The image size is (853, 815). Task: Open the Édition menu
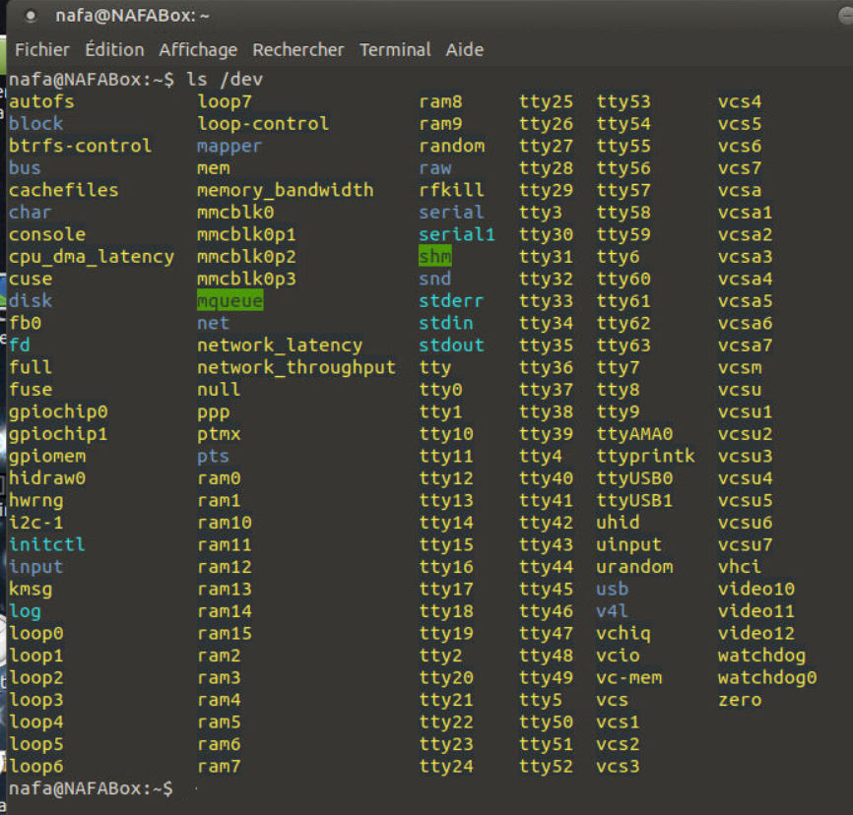[115, 50]
